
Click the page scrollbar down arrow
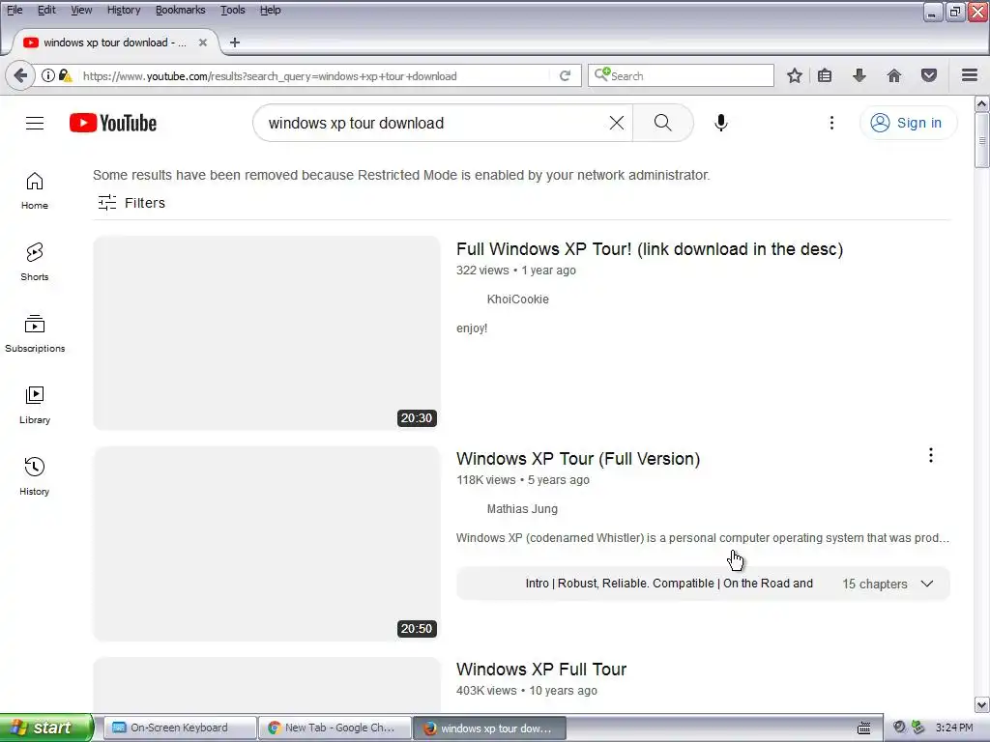982,704
